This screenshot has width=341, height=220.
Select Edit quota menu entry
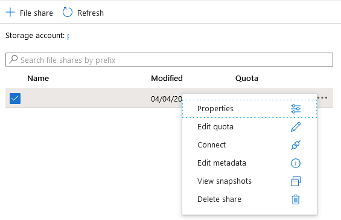click(x=249, y=127)
